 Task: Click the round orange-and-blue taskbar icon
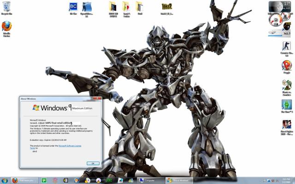(77, 181)
